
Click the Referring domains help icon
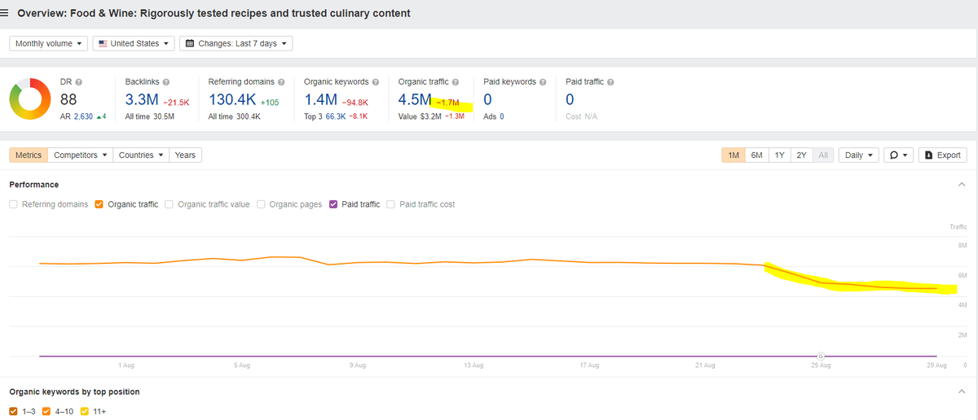(x=281, y=82)
